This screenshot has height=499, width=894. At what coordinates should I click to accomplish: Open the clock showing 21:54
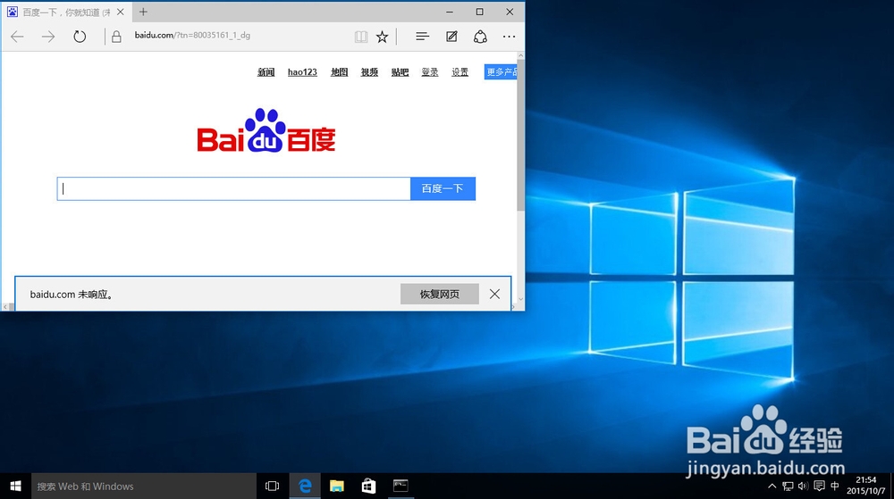point(865,486)
